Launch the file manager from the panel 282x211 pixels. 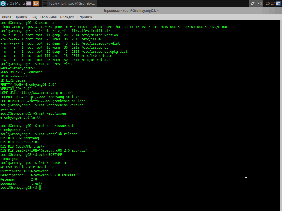click(29, 3)
